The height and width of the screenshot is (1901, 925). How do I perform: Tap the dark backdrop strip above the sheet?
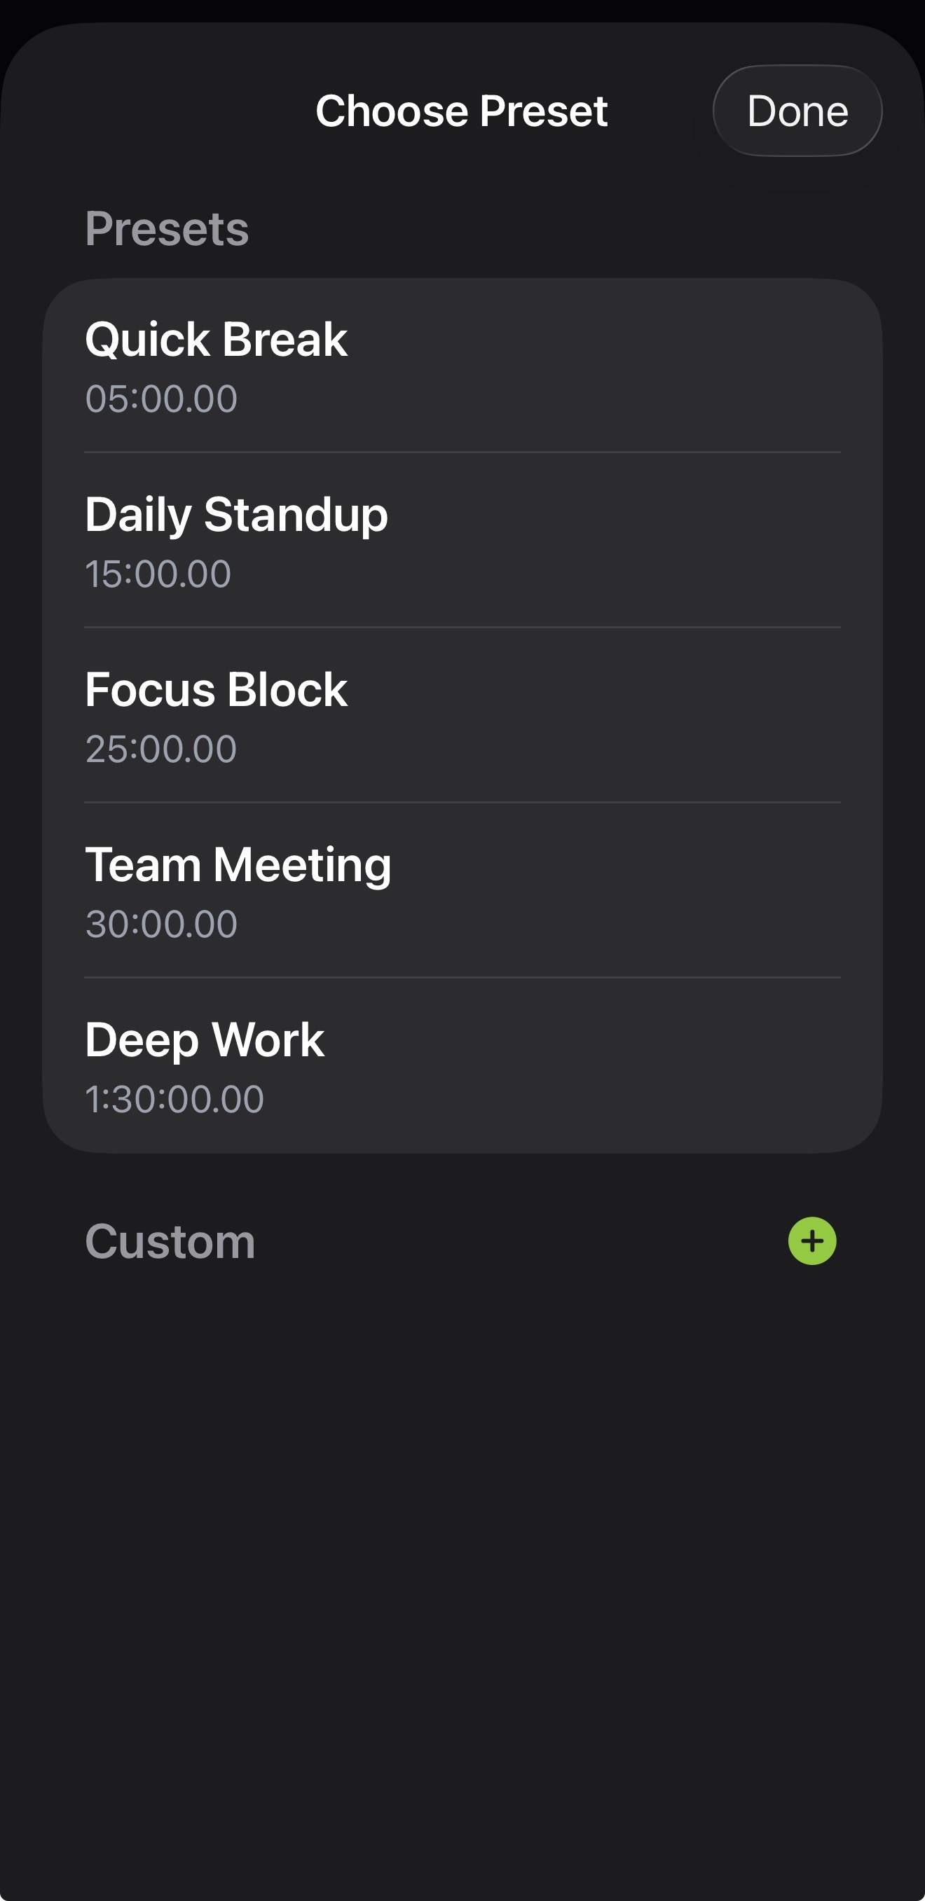[462, 9]
